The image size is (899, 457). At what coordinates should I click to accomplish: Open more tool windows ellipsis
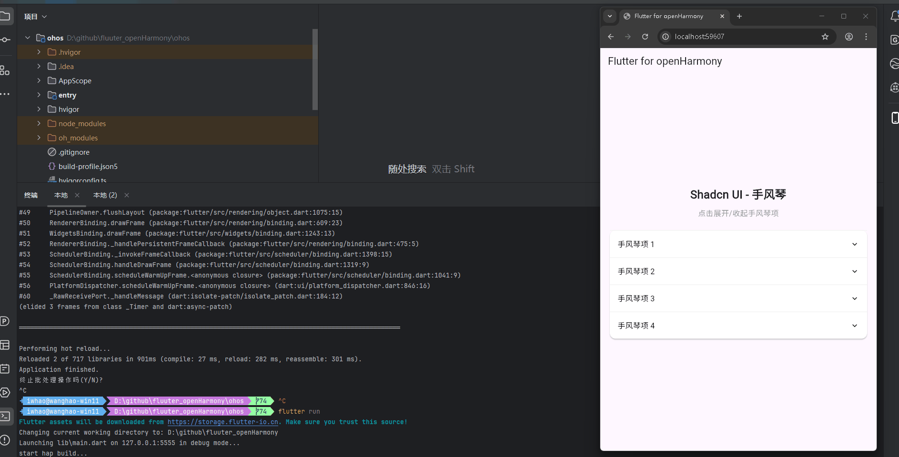click(x=5, y=94)
